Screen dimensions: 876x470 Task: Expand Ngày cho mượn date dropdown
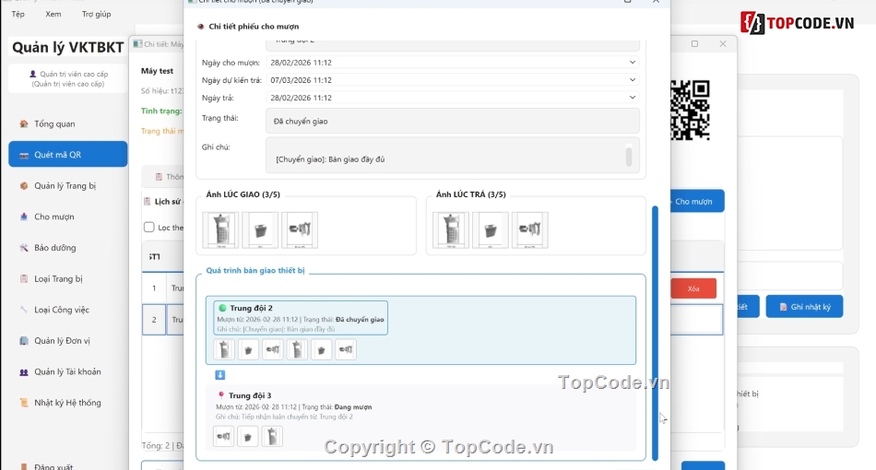(x=633, y=63)
